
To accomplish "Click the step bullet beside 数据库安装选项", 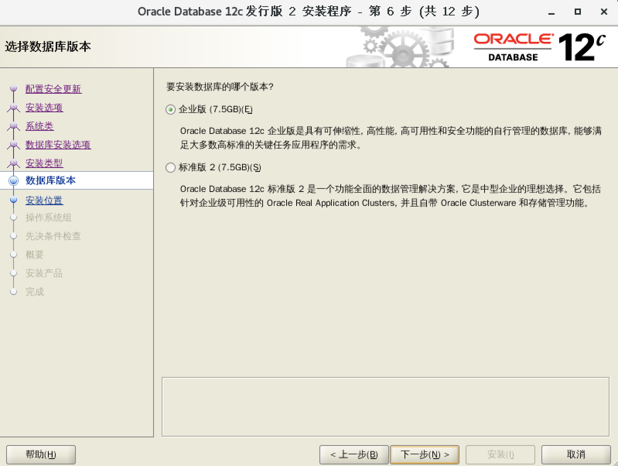I will pyautogui.click(x=14, y=144).
